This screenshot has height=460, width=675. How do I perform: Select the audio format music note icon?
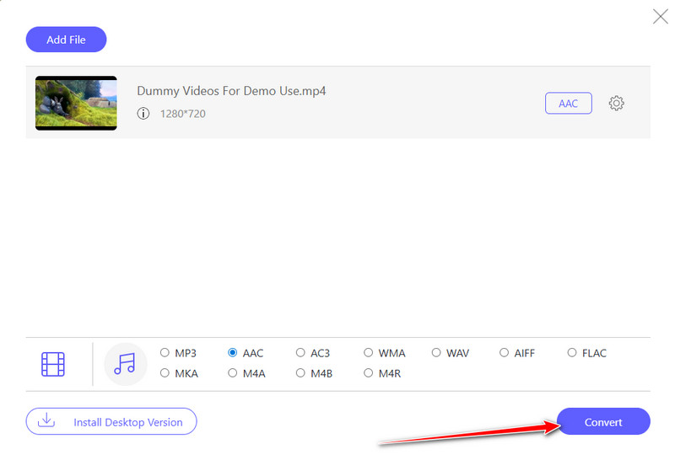click(125, 364)
